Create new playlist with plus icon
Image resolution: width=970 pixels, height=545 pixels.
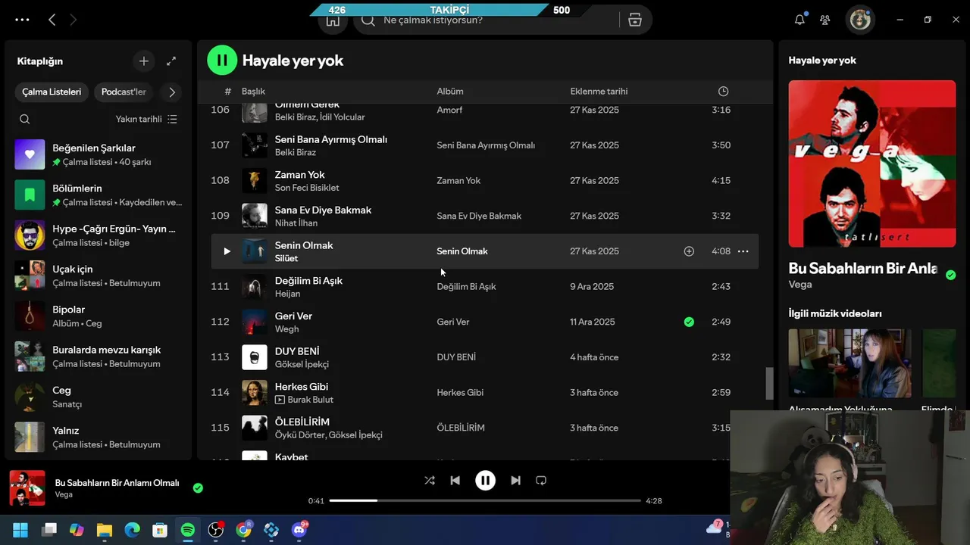[x=144, y=61]
